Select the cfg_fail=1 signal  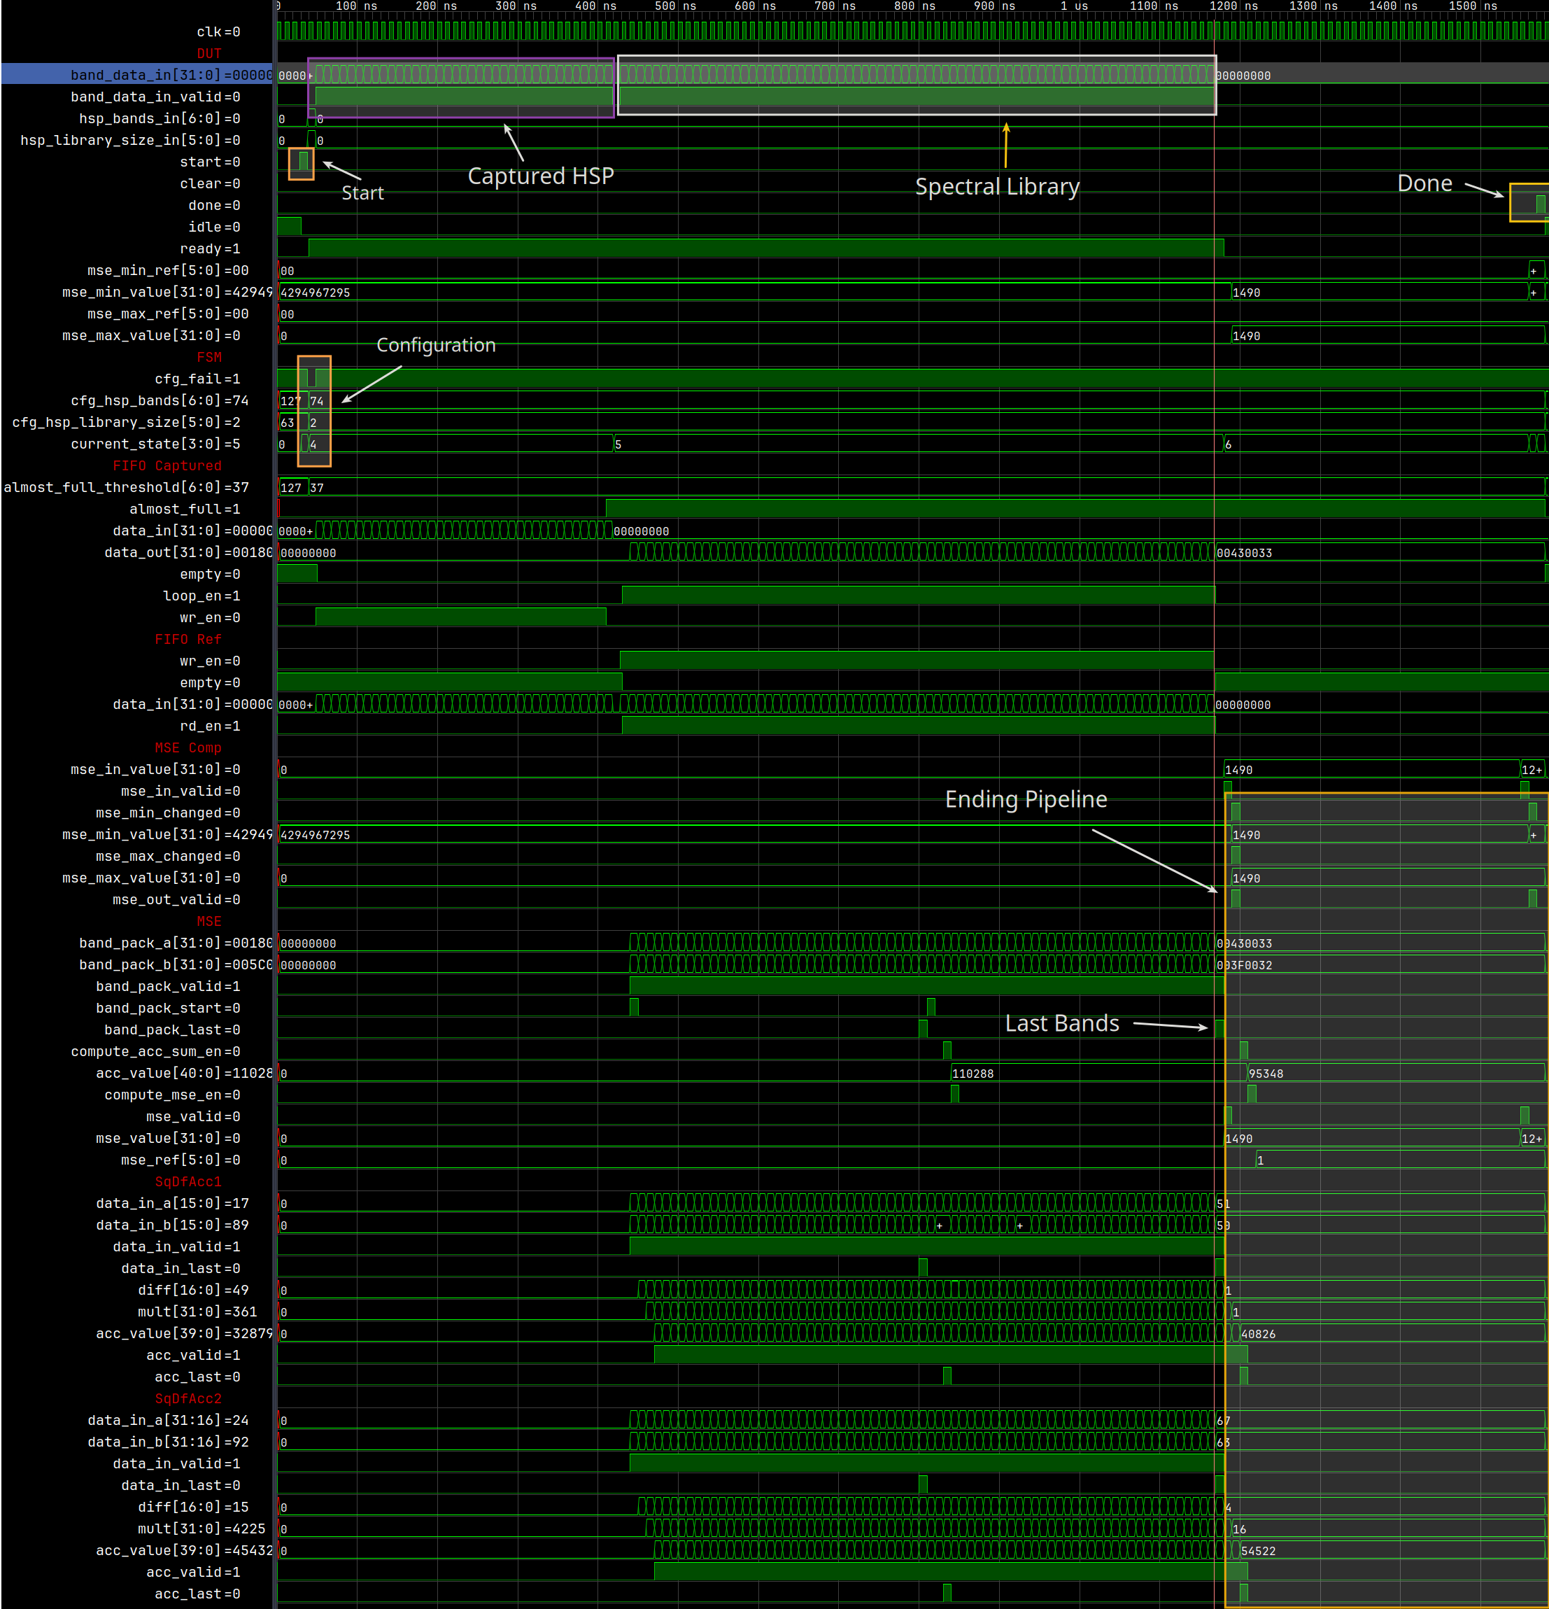[197, 379]
